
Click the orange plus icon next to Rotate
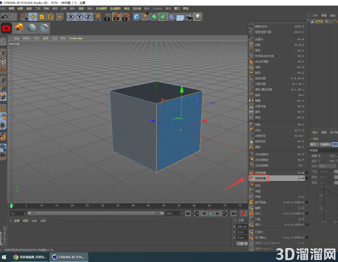pyautogui.click(x=60, y=17)
